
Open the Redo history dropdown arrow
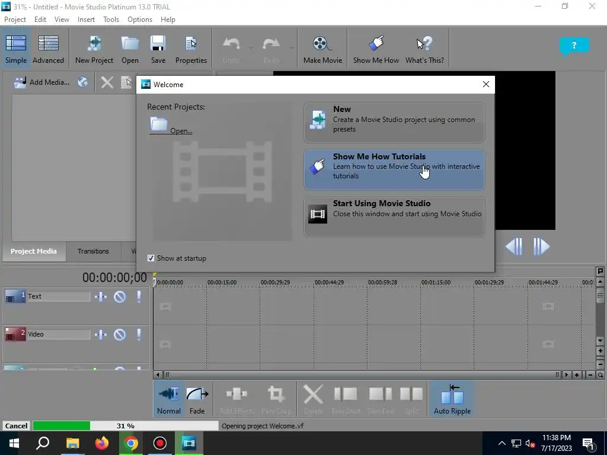pos(291,48)
